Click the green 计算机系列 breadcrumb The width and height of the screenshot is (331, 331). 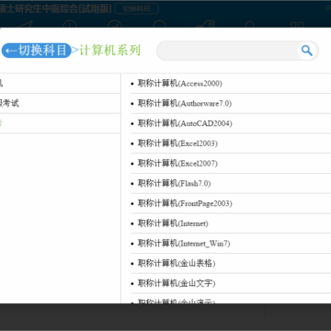pos(110,51)
